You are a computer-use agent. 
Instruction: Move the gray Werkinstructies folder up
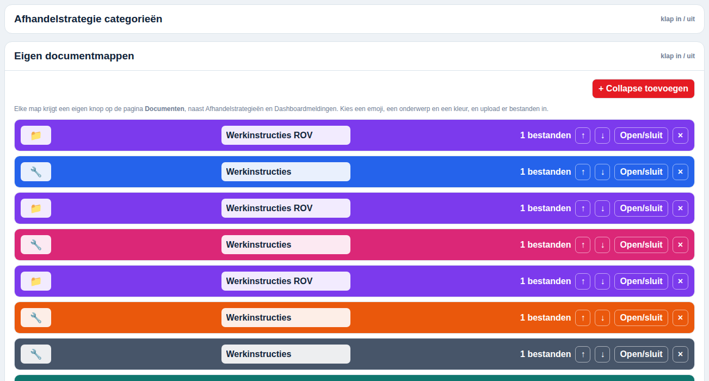pos(583,354)
